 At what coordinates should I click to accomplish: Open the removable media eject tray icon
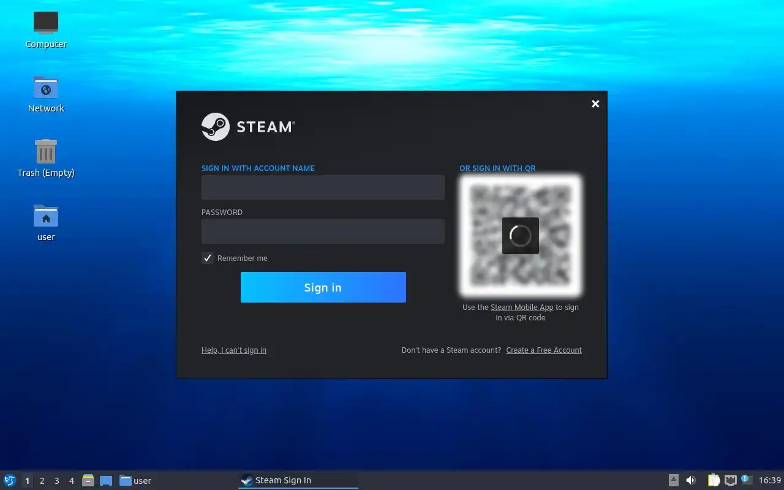tap(673, 480)
